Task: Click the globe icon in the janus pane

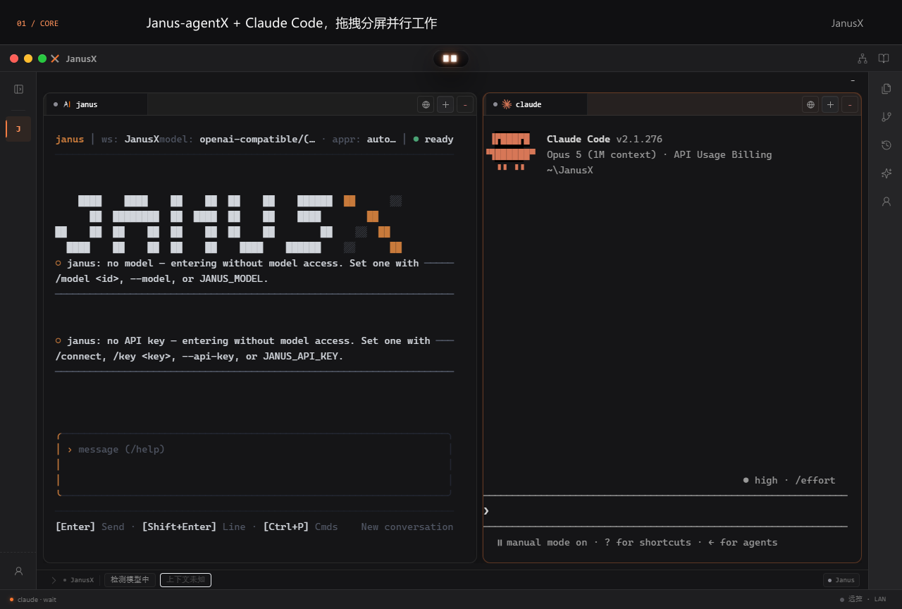Action: click(x=426, y=104)
